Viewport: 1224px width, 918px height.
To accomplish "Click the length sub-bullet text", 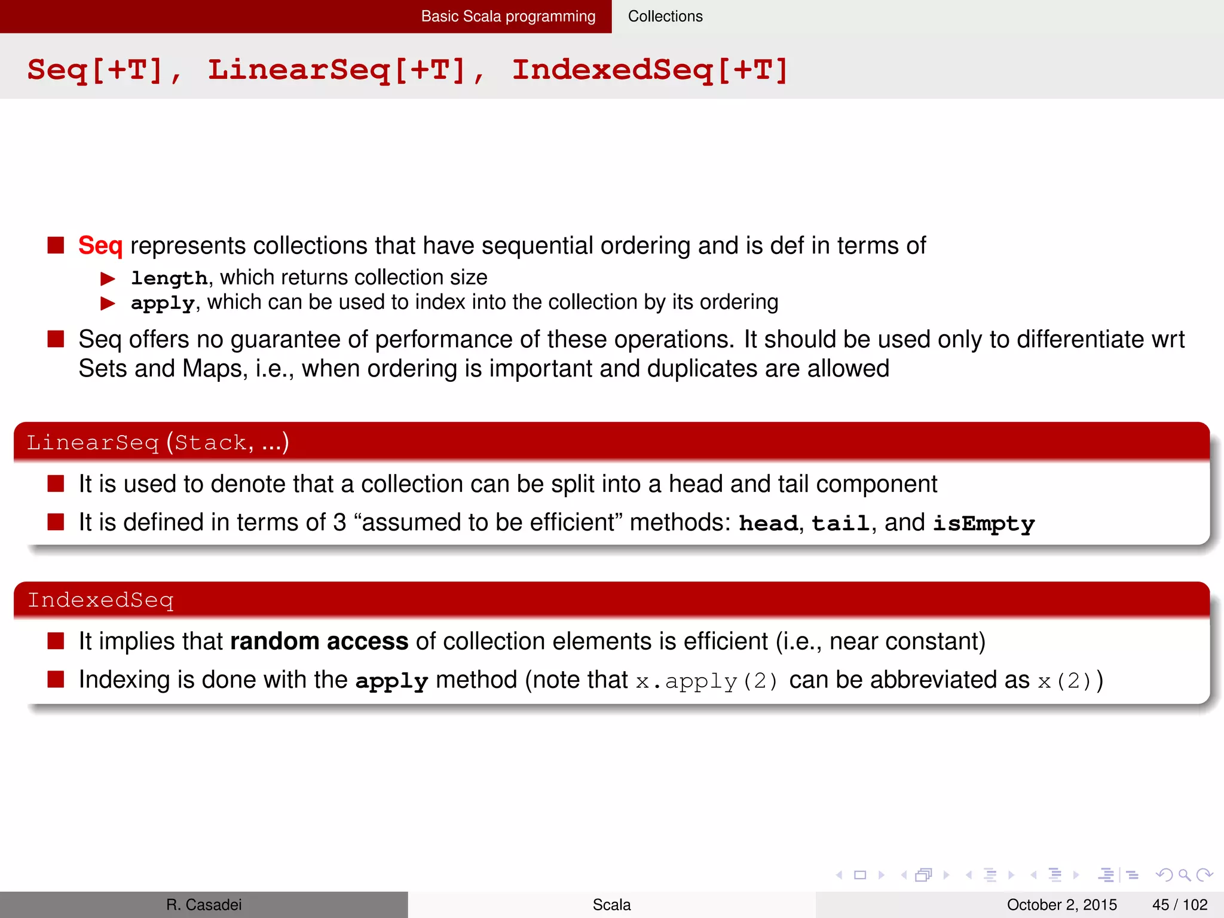I will pos(309,278).
